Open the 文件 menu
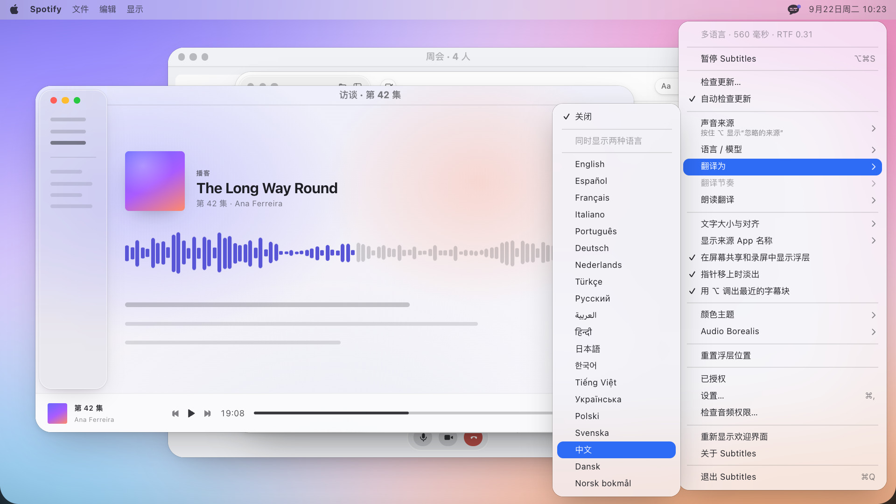896x504 pixels. 80,9
